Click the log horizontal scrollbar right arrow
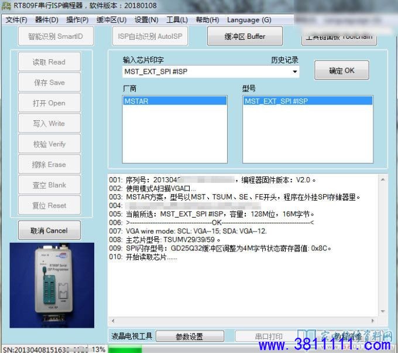 coord(373,321)
